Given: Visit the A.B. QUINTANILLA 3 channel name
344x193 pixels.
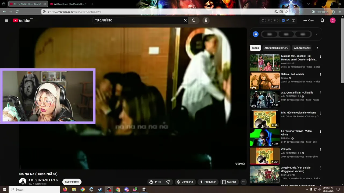Looking at the screenshot, I should [42, 180].
